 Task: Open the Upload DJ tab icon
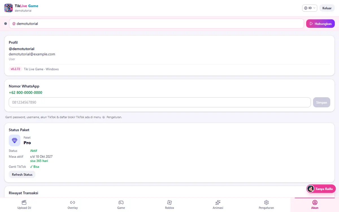tap(24, 202)
